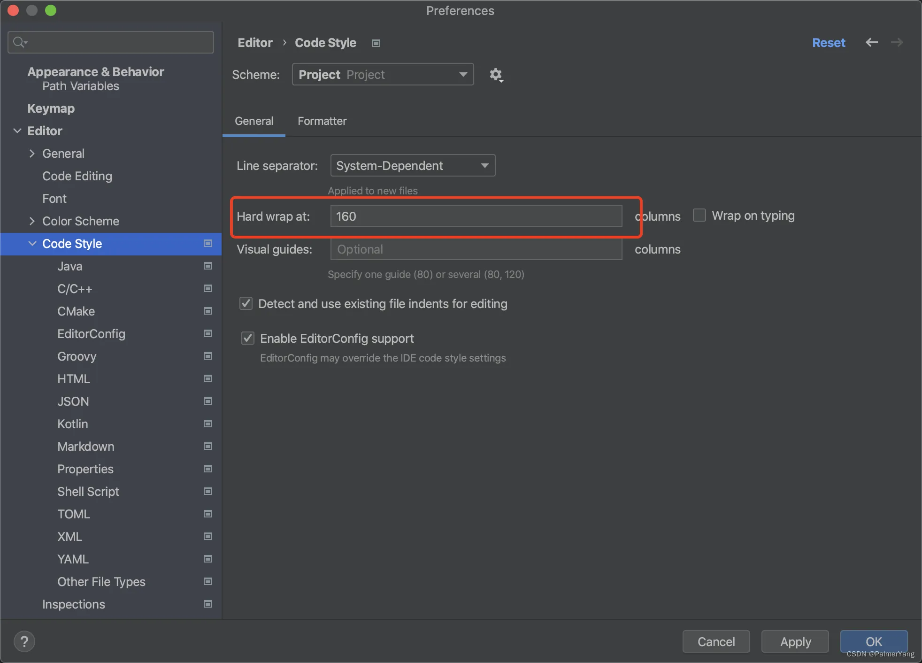922x663 pixels.
Task: Expand the Color Scheme tree node
Action: [x=32, y=221]
